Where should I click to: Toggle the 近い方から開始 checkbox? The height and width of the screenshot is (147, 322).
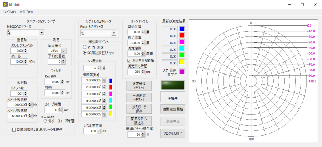129,60
